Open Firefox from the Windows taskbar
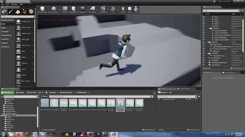Image resolution: width=245 pixels, height=137 pixels. tap(19, 134)
